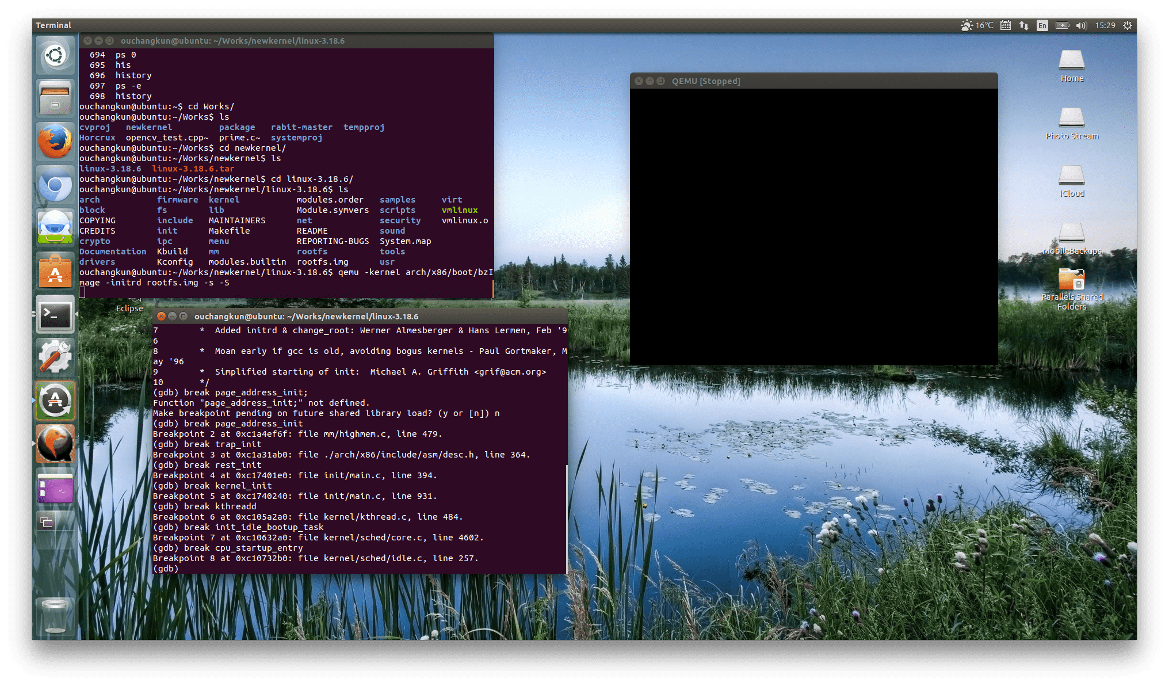1169x686 pixels.
Task: Open the Ubuntu Dash home launcher
Action: point(55,56)
